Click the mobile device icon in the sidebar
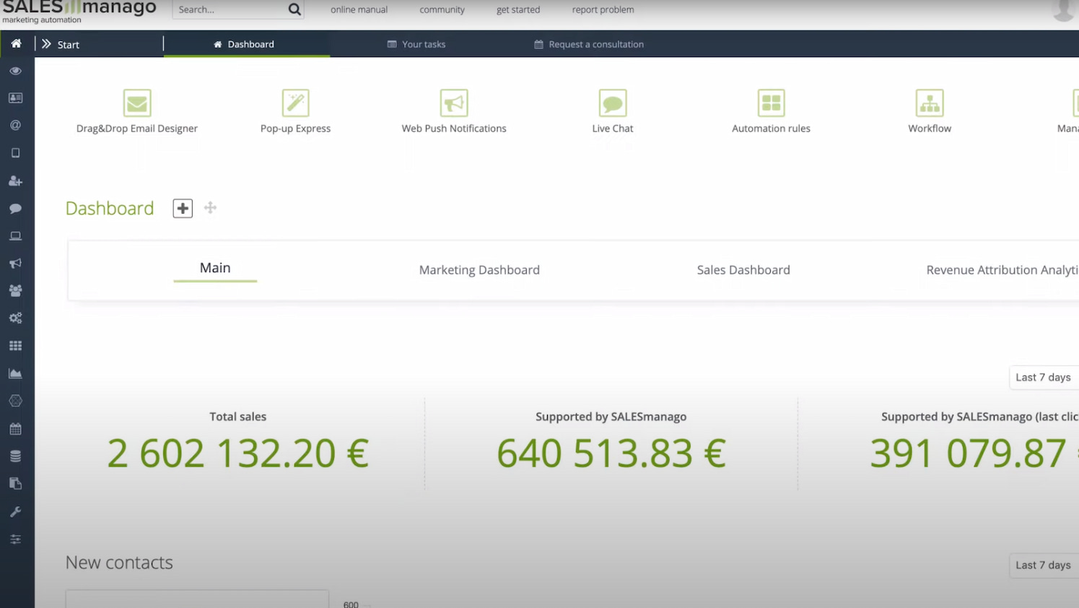1079x608 pixels. click(x=16, y=152)
